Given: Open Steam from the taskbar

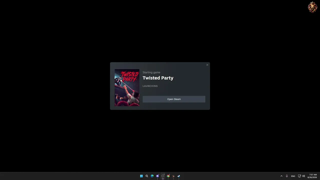Looking at the screenshot, I should click(x=179, y=176).
